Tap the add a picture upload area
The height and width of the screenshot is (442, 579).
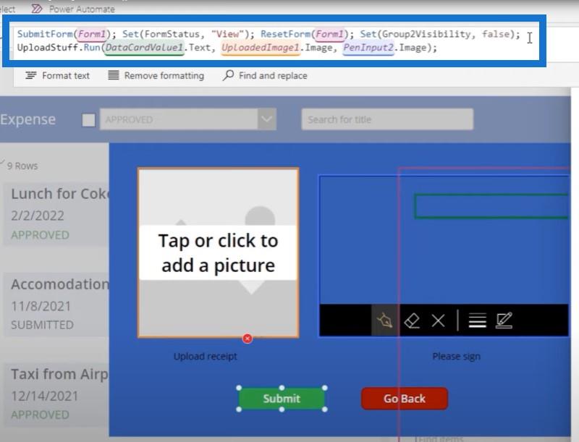tap(219, 252)
